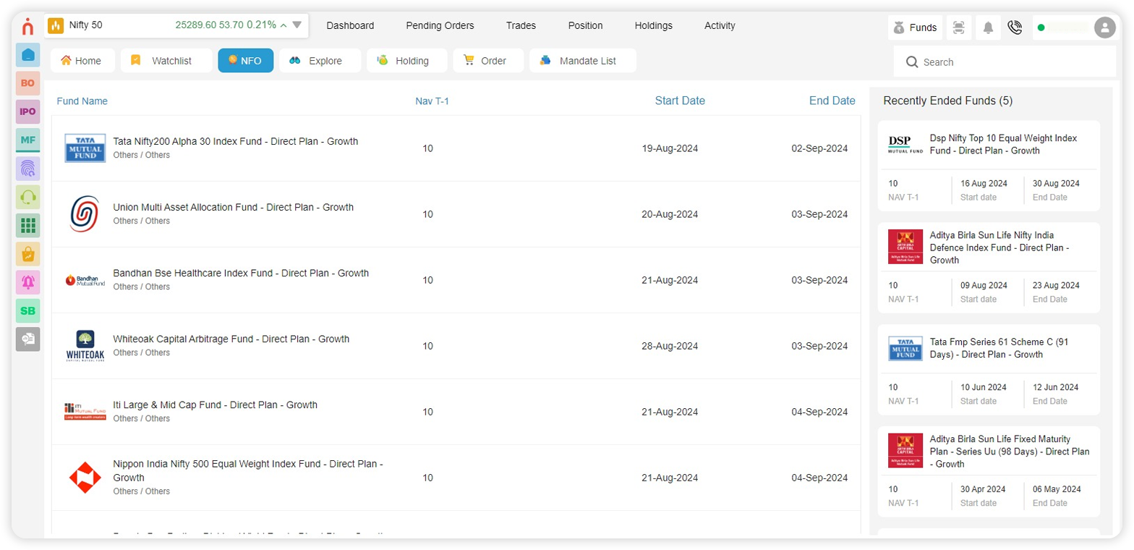Click the shopping bag sidebar icon

click(x=27, y=254)
